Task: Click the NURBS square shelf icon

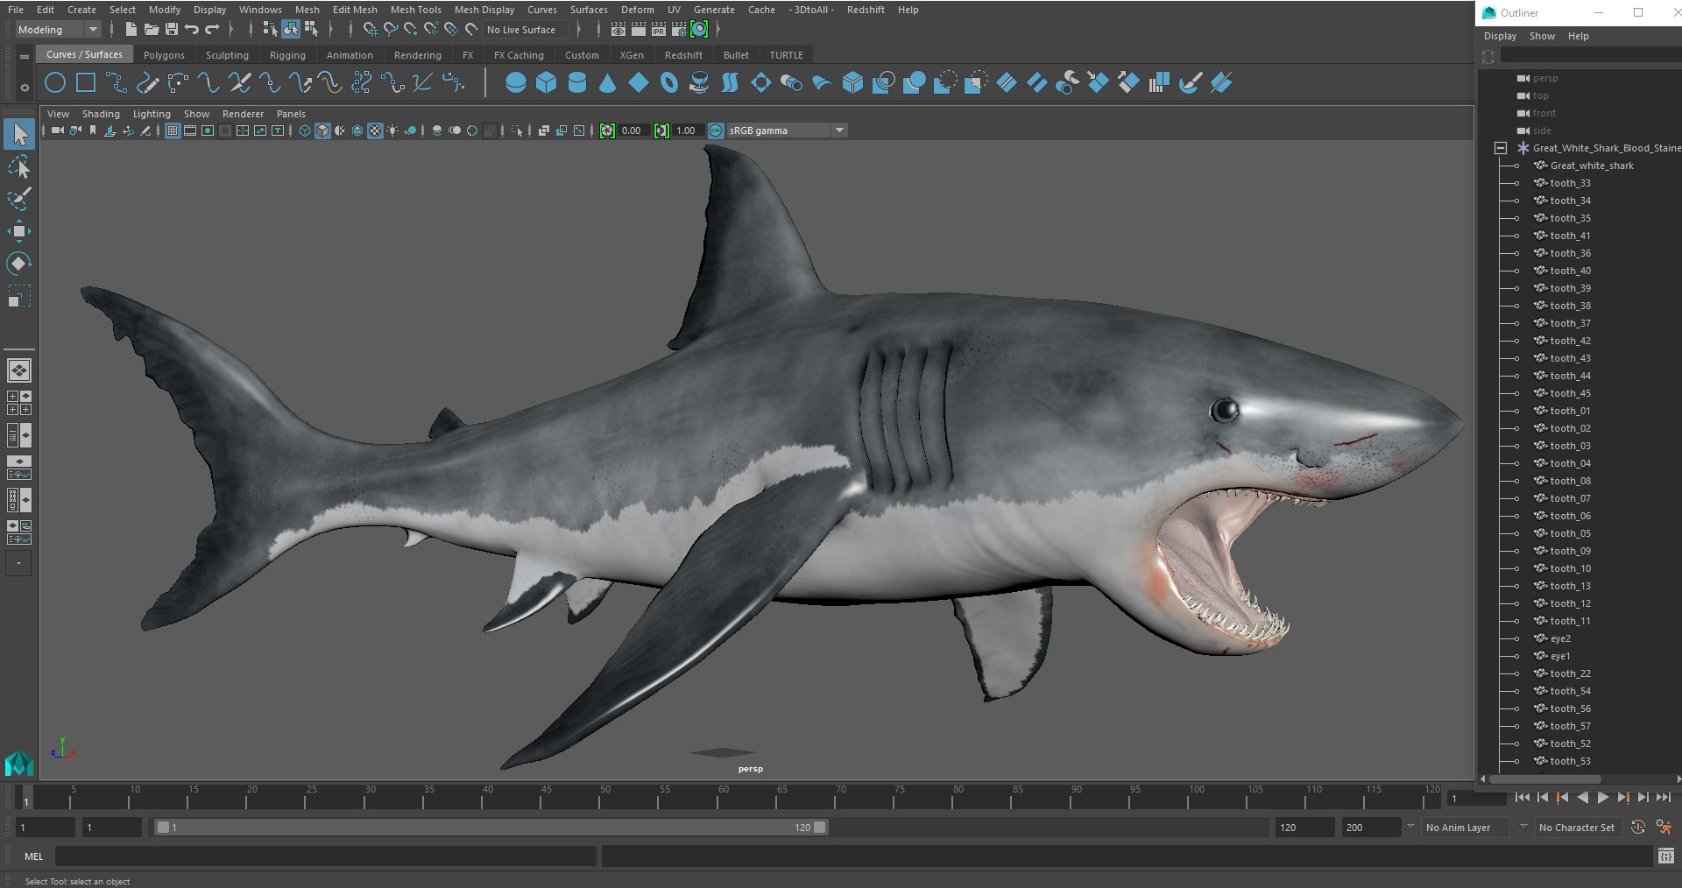Action: pyautogui.click(x=86, y=83)
